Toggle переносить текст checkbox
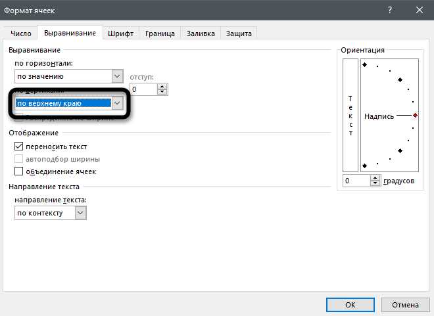This screenshot has height=316, width=434. 19,147
